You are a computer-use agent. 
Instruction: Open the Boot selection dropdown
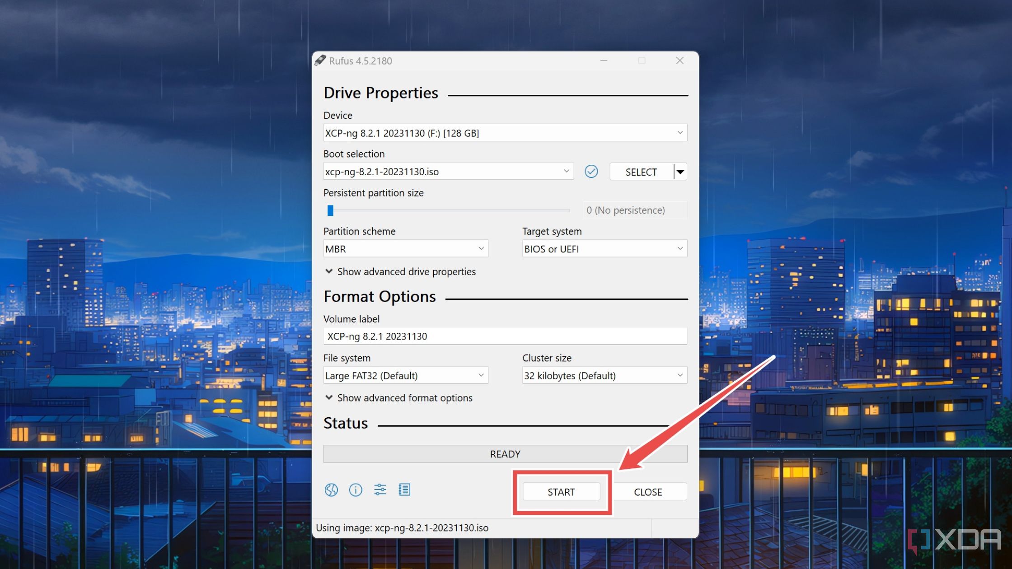click(x=448, y=171)
